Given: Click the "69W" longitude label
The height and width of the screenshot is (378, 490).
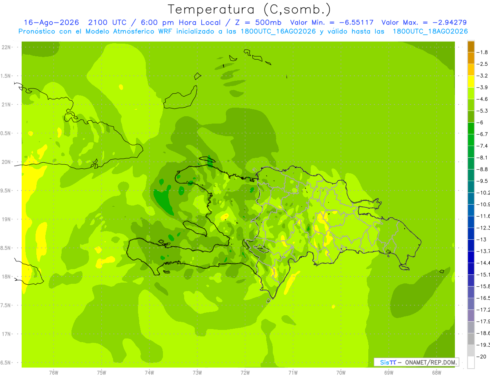Looking at the screenshot, I should click(389, 372).
